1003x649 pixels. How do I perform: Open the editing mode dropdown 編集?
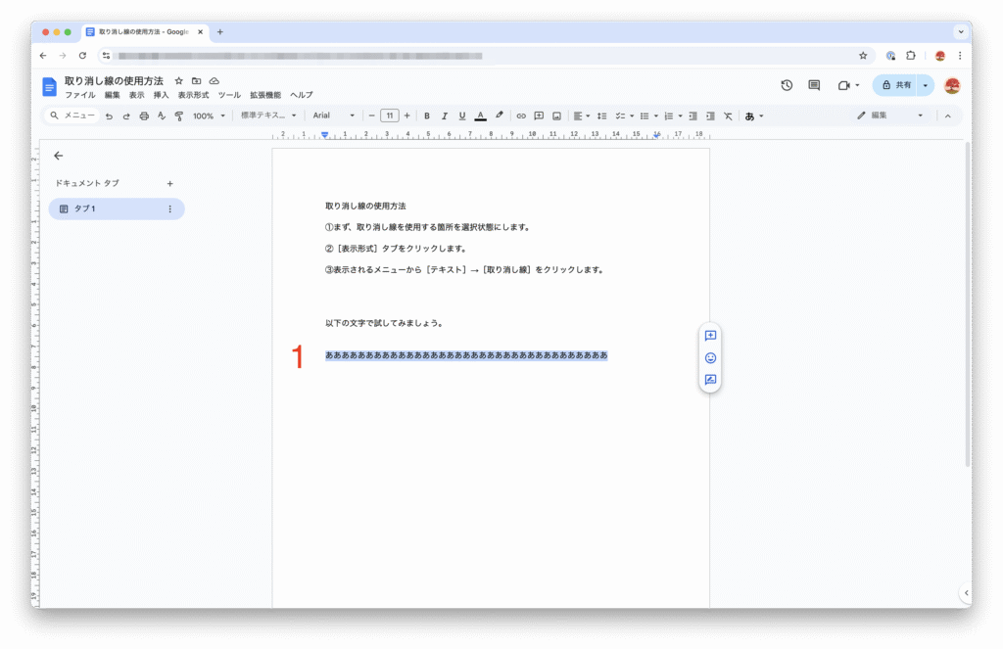[889, 116]
